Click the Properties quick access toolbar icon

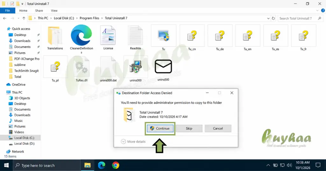(x=12, y=4)
